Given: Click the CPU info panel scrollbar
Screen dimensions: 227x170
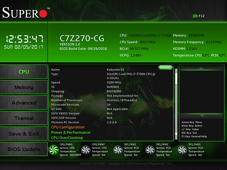Looking at the screenshot, I should (x=176, y=104).
